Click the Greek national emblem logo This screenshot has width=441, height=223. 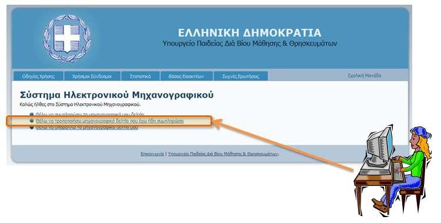67,39
